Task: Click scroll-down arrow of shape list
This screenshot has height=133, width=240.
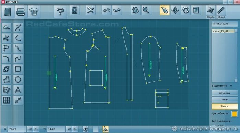Action: [236, 81]
